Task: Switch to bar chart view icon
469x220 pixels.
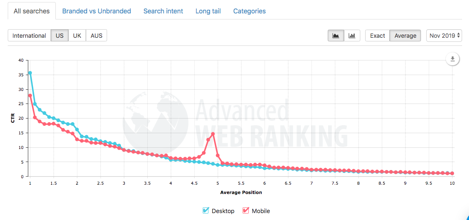Action: 352,36
